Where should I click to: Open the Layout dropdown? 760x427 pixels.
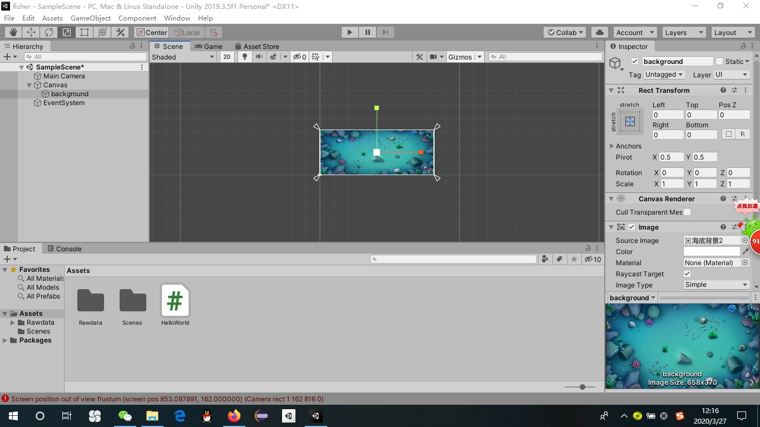(732, 32)
